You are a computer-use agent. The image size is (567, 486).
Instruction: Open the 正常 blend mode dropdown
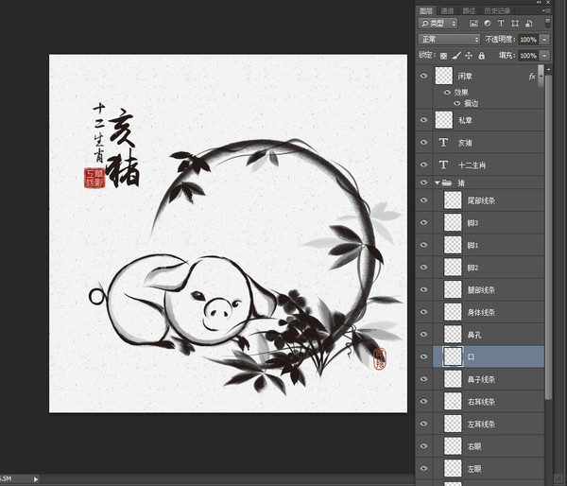pos(449,39)
